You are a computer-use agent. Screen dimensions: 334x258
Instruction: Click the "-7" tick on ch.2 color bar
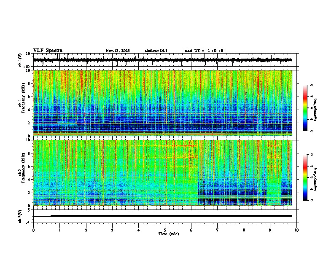(x=311, y=200)
